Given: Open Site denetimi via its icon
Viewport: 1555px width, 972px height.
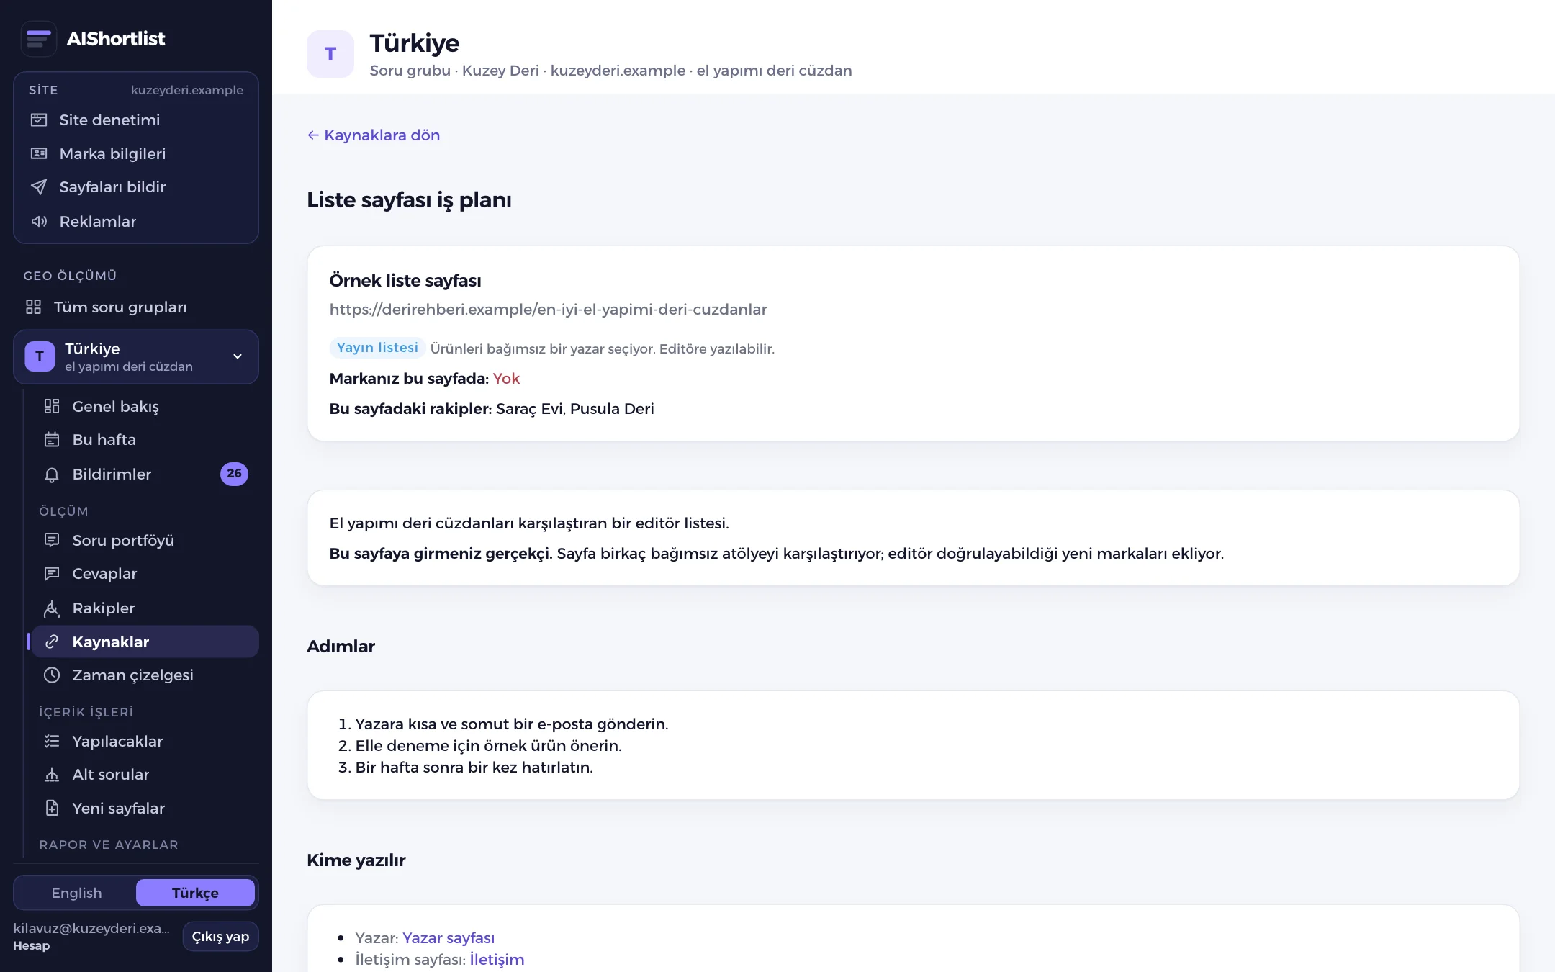Looking at the screenshot, I should coord(39,120).
